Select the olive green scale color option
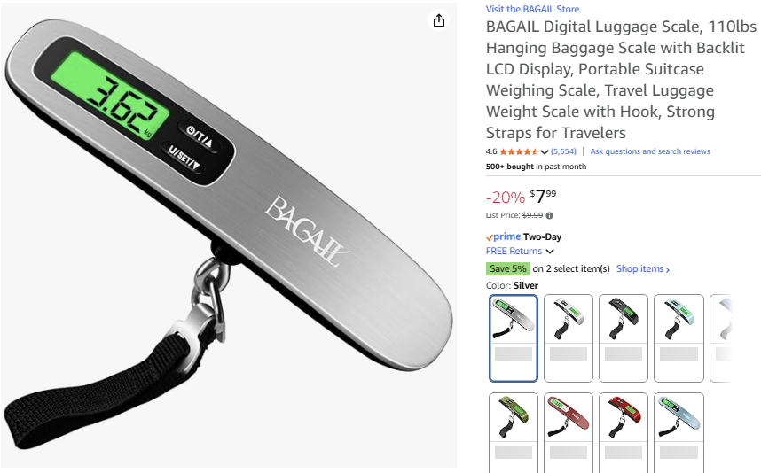The height and width of the screenshot is (473, 761). point(514,432)
